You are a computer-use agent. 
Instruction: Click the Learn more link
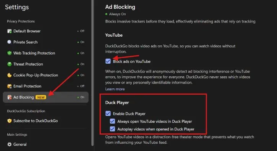tap(115, 89)
